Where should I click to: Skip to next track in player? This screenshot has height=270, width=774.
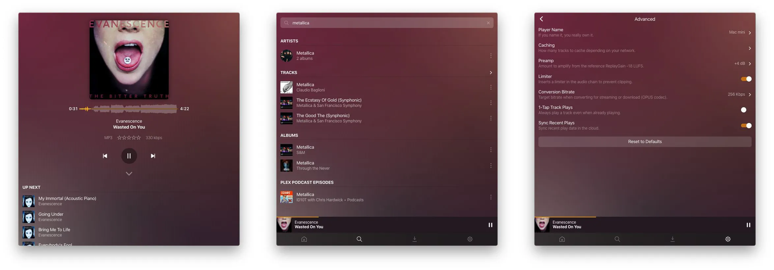[x=153, y=156]
